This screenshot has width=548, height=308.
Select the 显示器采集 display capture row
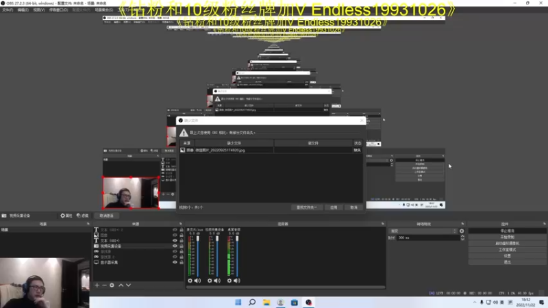tap(138, 262)
